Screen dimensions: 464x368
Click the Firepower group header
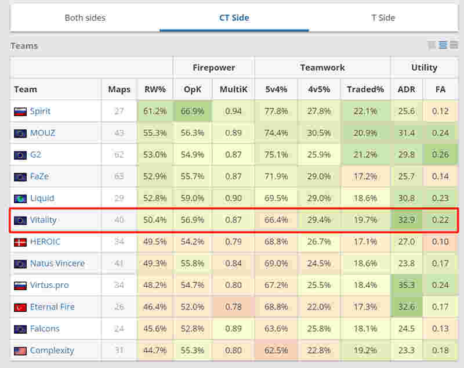[x=213, y=67]
